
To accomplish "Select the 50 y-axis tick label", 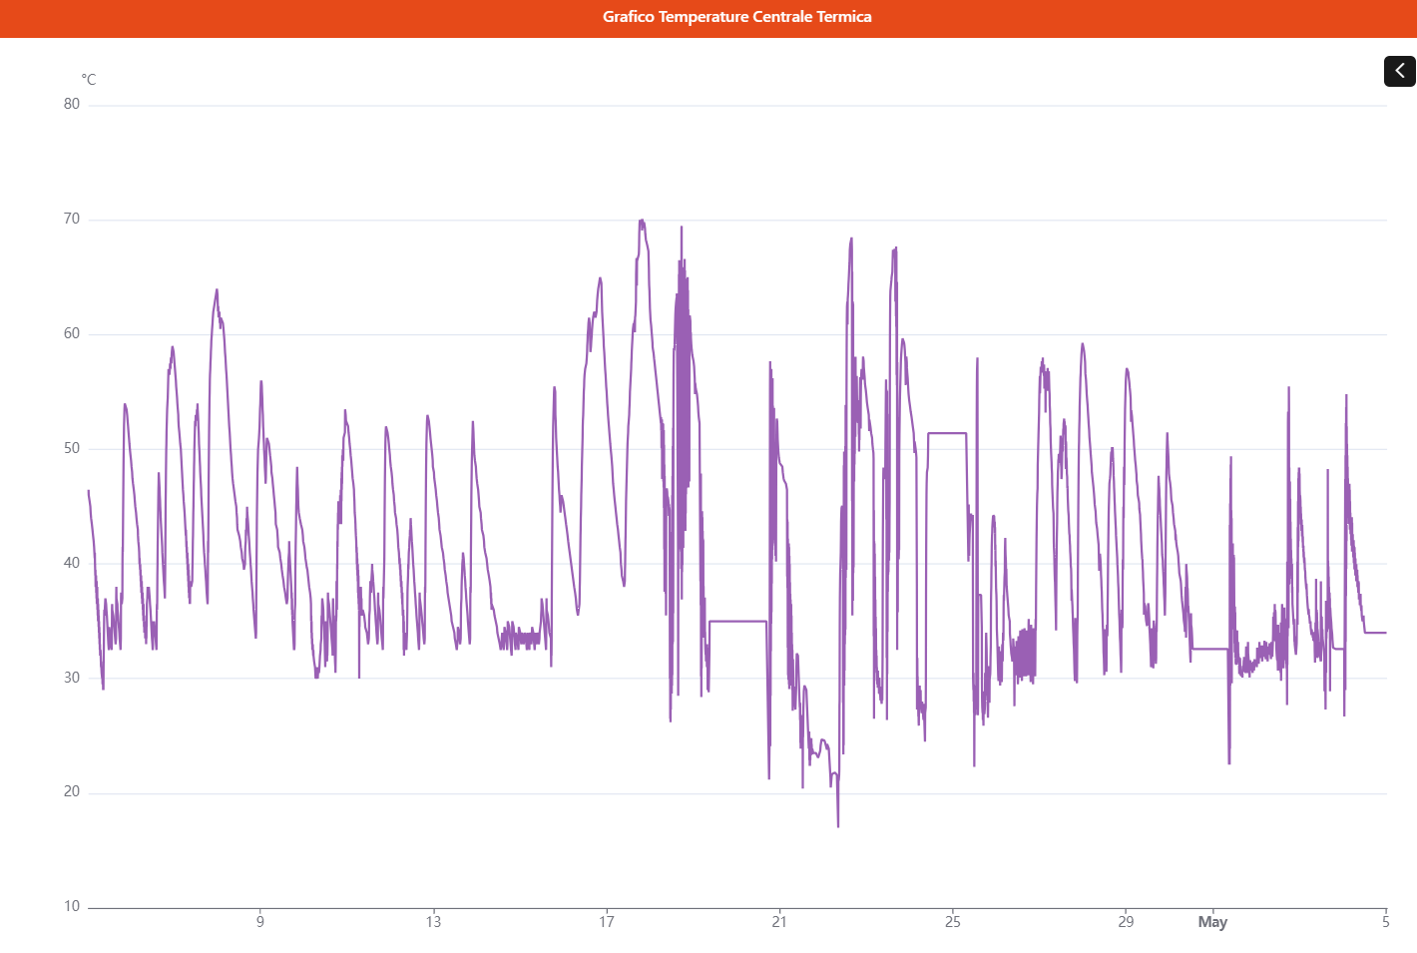I will point(72,448).
